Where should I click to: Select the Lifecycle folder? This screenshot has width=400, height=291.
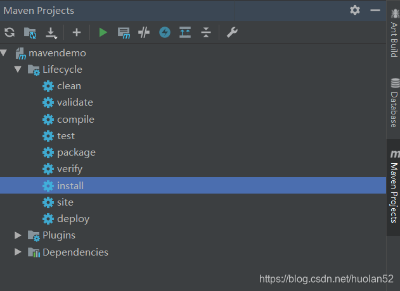(63, 70)
